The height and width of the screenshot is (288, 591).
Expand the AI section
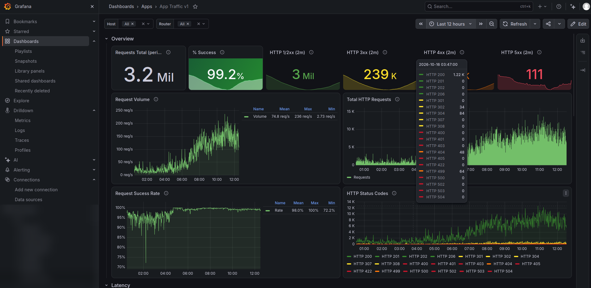pyautogui.click(x=94, y=160)
